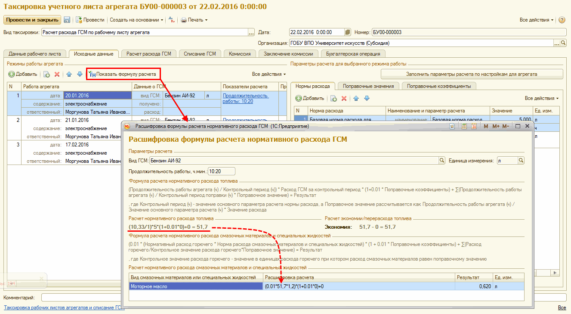This screenshot has width=571, height=314.
Task: Open help via the question mark icon
Action: (561, 20)
